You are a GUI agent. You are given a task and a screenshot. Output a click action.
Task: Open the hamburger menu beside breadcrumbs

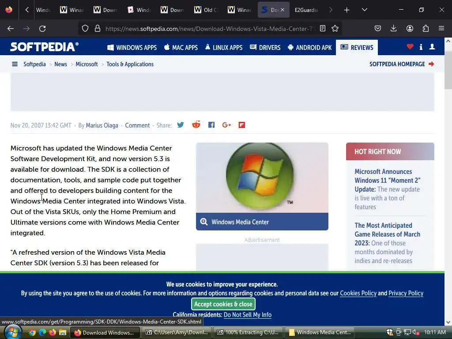pos(15,64)
